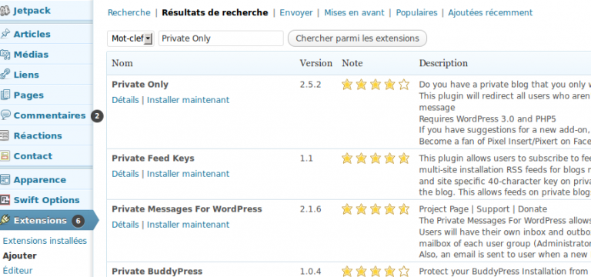The image size is (591, 277).
Task: Click the Articles pushpin icon
Action: (5, 34)
